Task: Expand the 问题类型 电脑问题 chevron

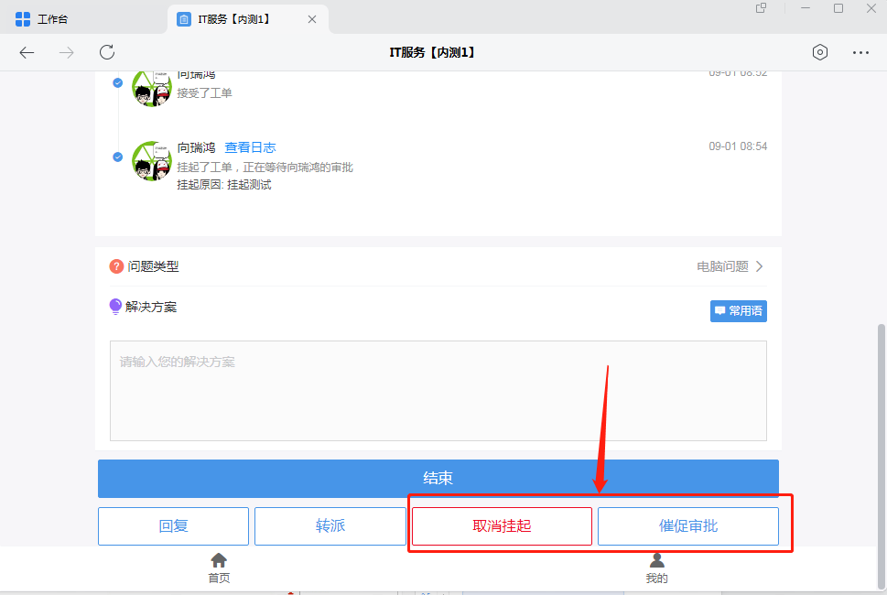Action: pyautogui.click(x=759, y=266)
